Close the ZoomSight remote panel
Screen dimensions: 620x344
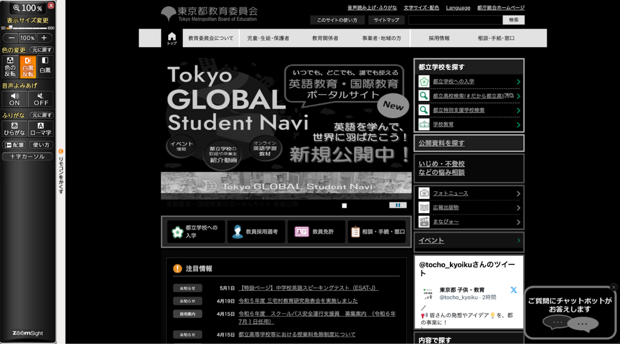coord(51,6)
